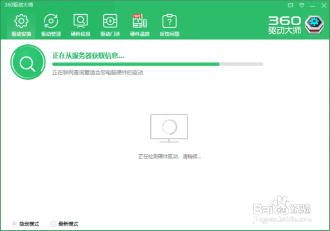The height and width of the screenshot is (231, 330).
Task: Click the text 正在联网查询最适合您电脑硬件的驱动
Action: 98,73
